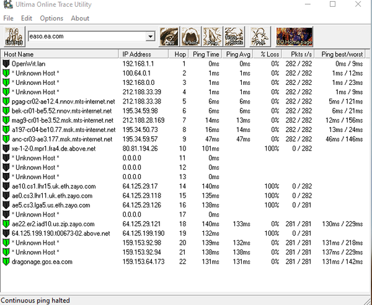Click the window resize grip corner
The height and width of the screenshot is (305, 372).
click(x=367, y=301)
